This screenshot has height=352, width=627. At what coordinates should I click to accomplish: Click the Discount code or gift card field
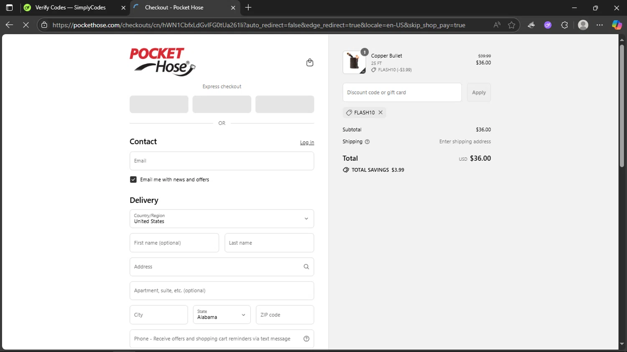click(x=402, y=92)
